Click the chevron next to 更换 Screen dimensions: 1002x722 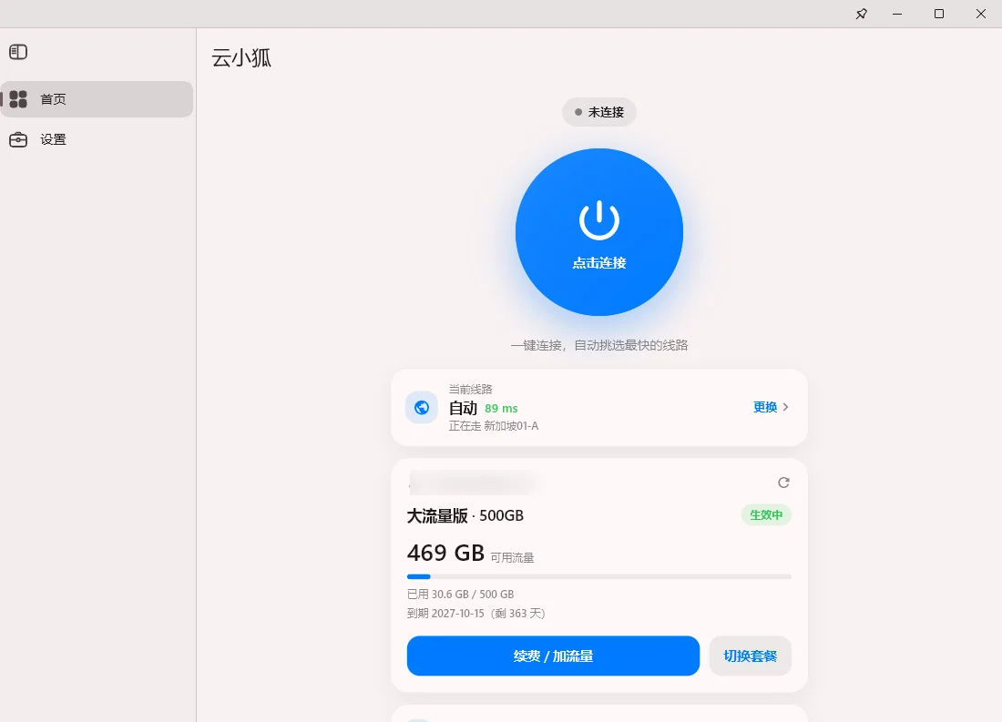pos(785,407)
